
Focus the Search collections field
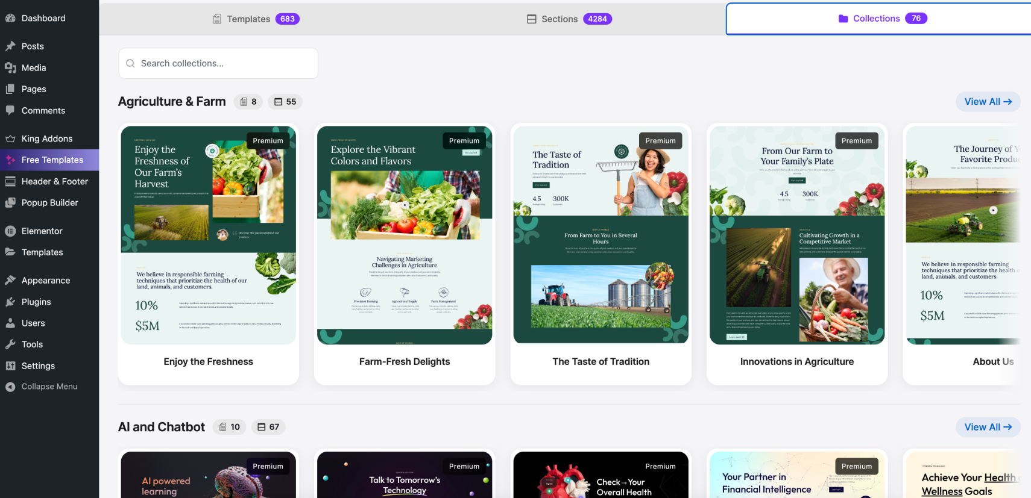pos(218,63)
